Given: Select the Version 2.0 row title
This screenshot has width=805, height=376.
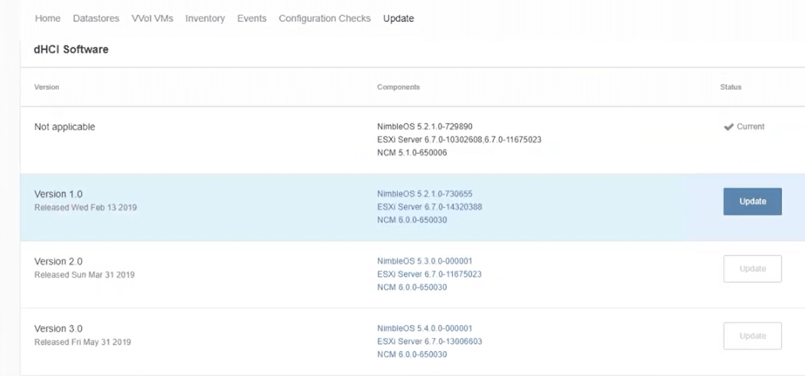Looking at the screenshot, I should point(59,261).
